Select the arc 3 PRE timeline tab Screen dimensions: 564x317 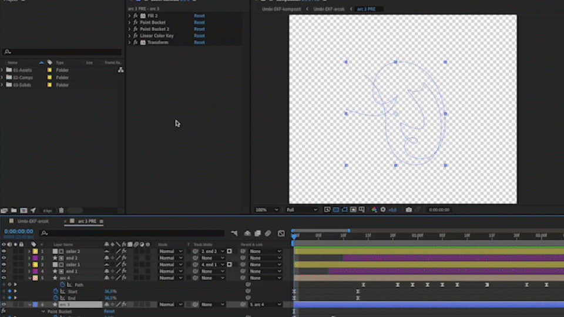[87, 221]
